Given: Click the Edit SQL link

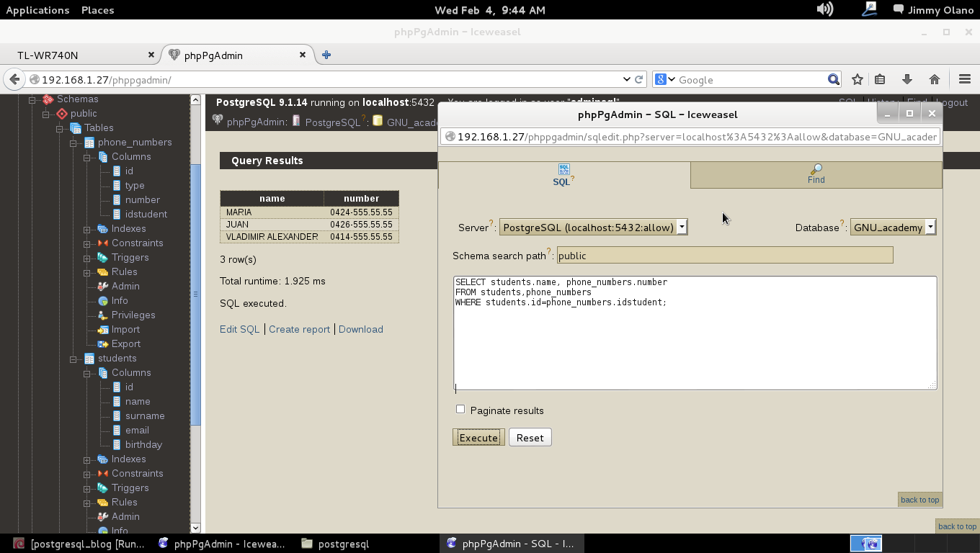Looking at the screenshot, I should tap(239, 329).
